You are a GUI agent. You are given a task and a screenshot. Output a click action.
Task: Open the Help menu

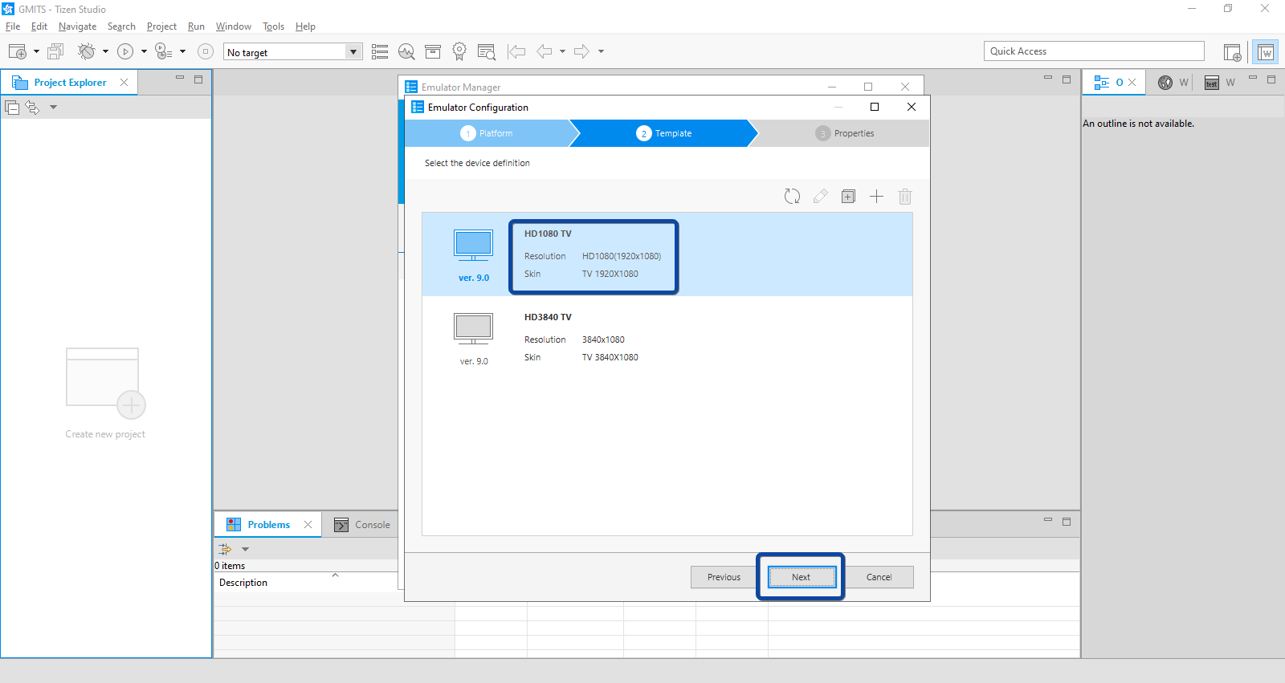point(305,26)
